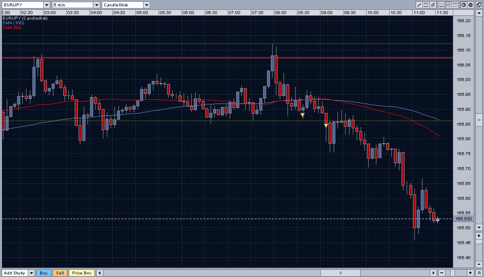Click the 06:30 time axis label
The width and height of the screenshot is (484, 277).
click(x=211, y=13)
